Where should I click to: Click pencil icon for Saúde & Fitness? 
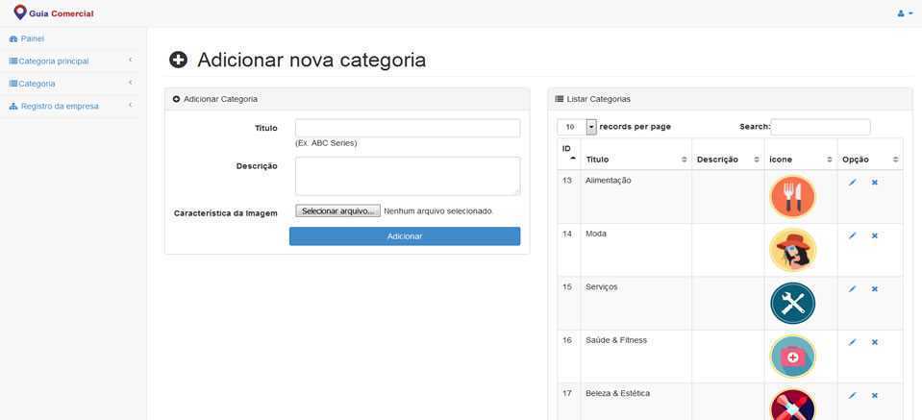[x=852, y=342]
